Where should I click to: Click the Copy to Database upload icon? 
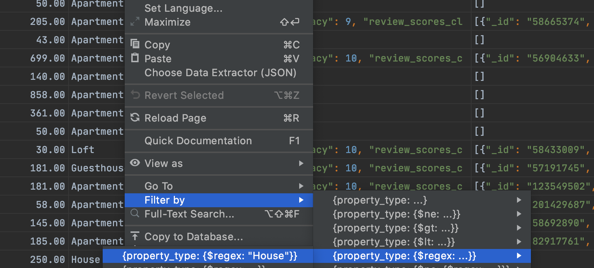135,236
